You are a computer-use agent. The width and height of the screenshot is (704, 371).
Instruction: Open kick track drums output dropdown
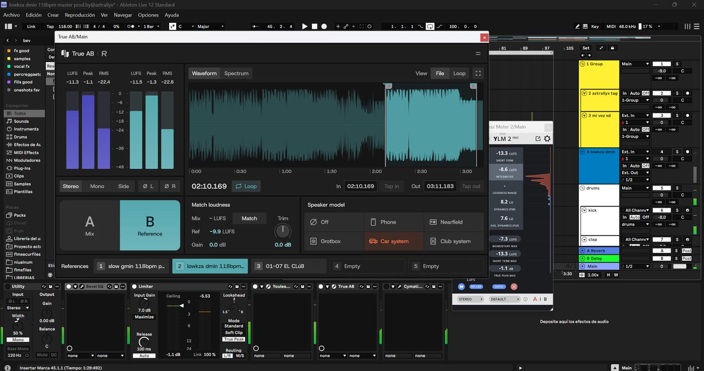pyautogui.click(x=635, y=225)
